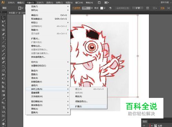Choose 扩展(E) in the 实时上色 submenu
Viewport: 172px width, 127px height.
pos(88,106)
